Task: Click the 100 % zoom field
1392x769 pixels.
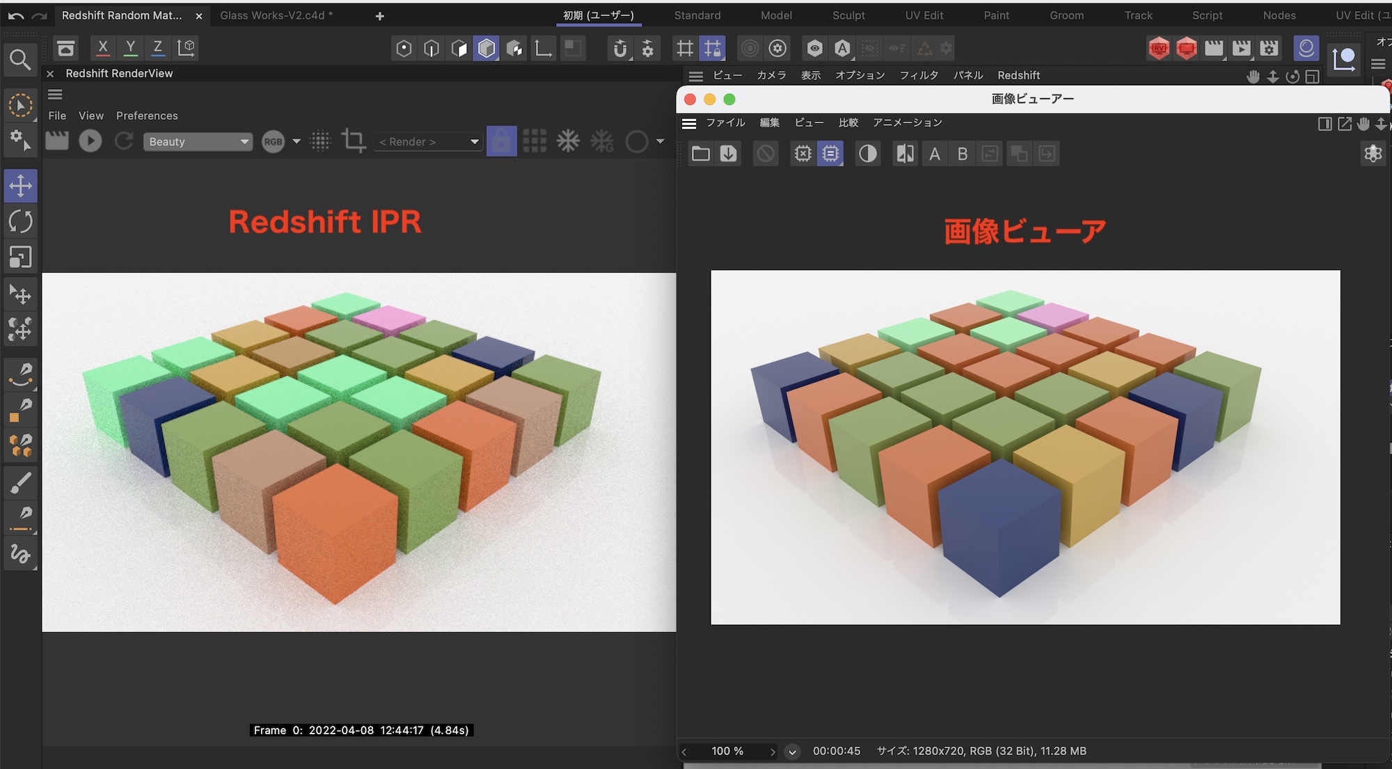Action: [x=727, y=751]
